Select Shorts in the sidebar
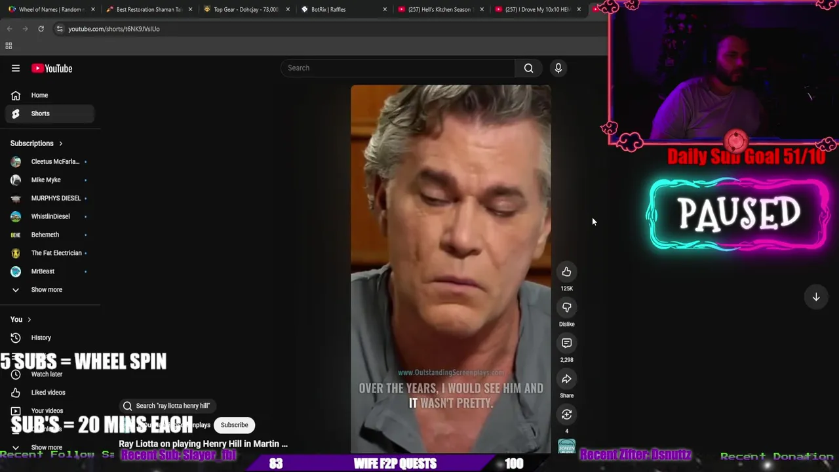The image size is (839, 472). (50, 113)
